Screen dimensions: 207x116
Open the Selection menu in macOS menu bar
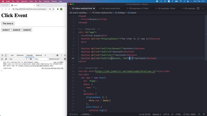(x=24, y=1)
